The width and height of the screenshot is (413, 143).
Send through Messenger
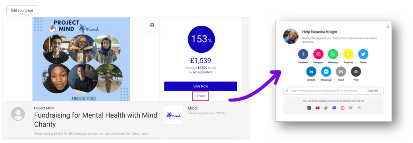[x=326, y=71]
